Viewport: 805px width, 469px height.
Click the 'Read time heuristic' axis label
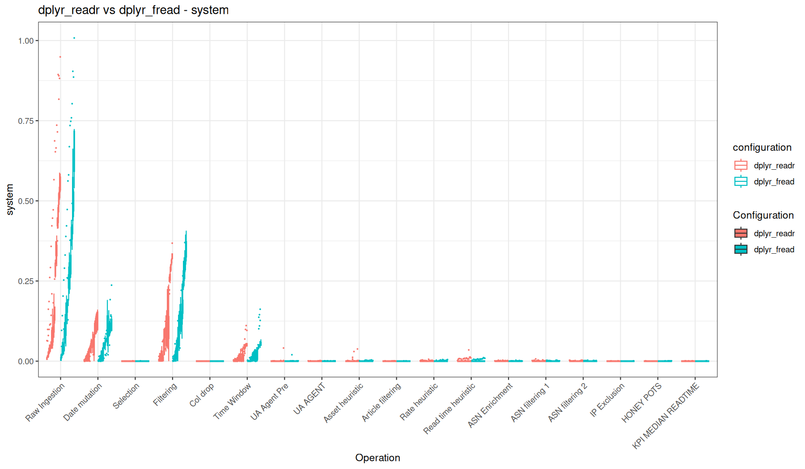[x=449, y=409]
